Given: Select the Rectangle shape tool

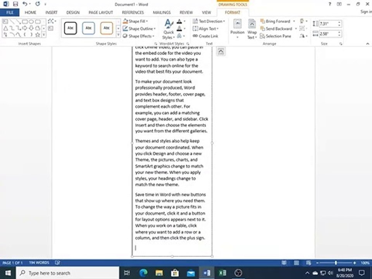Looking at the screenshot, I should tap(25, 22).
